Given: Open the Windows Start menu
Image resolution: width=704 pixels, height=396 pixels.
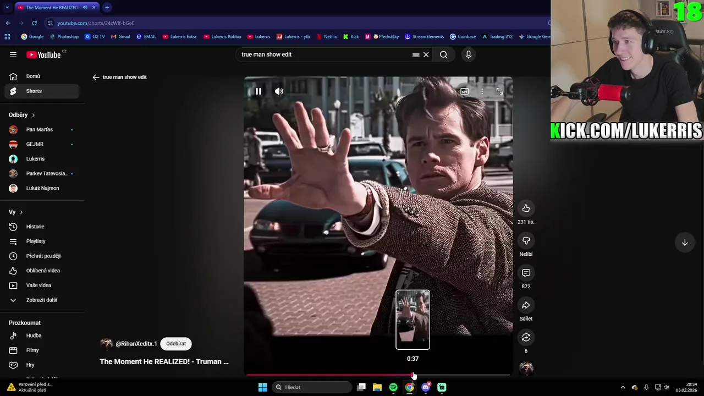Looking at the screenshot, I should [x=262, y=387].
